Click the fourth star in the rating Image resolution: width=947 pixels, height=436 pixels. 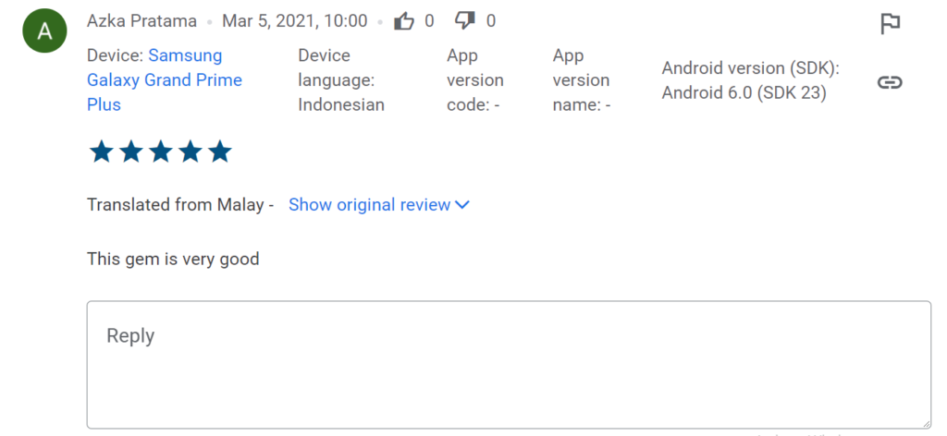[x=191, y=151]
